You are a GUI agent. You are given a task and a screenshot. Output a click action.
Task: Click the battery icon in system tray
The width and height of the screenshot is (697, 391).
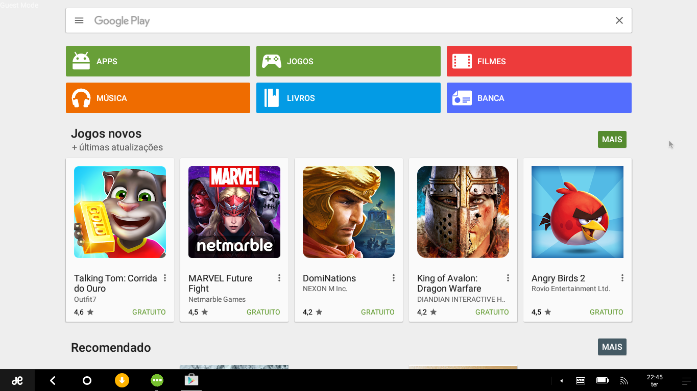point(603,381)
